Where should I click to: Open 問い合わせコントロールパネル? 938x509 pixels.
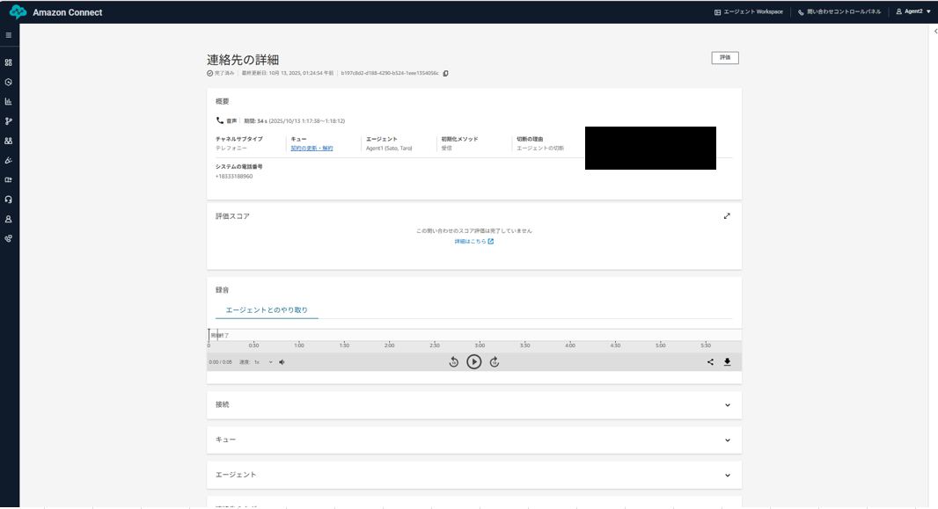[839, 12]
